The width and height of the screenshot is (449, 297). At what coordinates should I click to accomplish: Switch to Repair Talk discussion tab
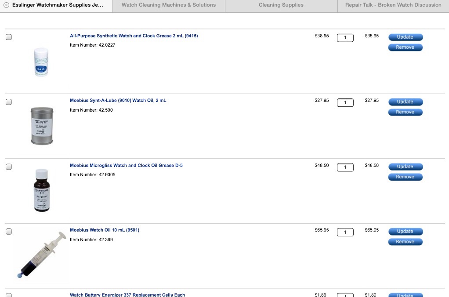click(393, 5)
